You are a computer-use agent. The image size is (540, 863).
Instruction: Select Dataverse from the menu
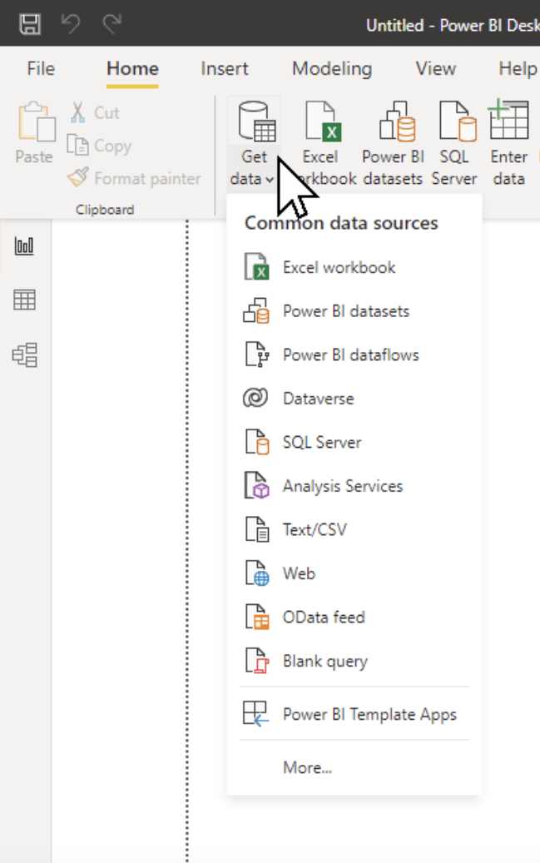(354, 399)
